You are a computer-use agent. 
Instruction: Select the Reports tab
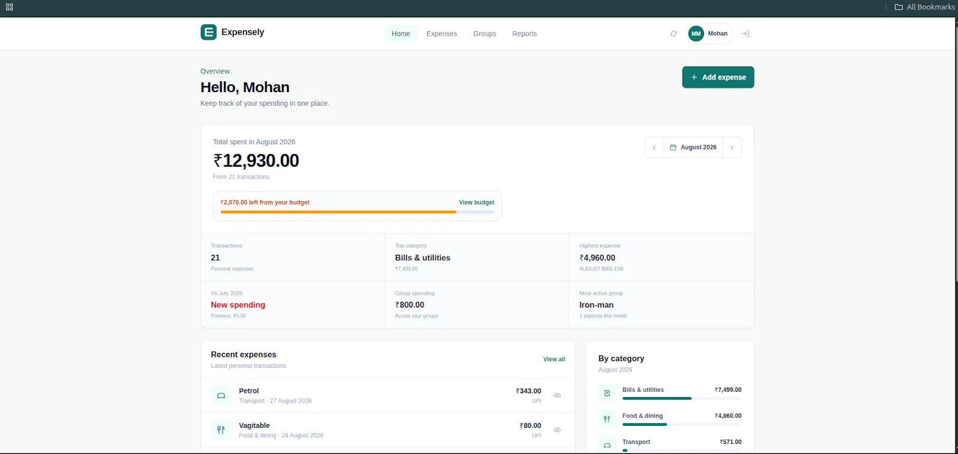(x=525, y=33)
